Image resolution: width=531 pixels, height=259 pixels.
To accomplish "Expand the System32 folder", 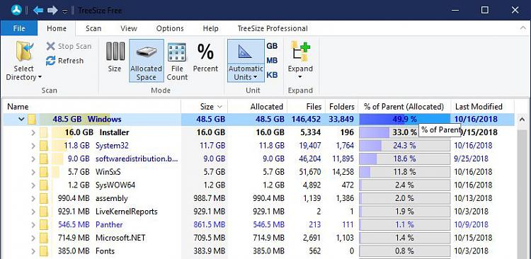I will [x=33, y=146].
